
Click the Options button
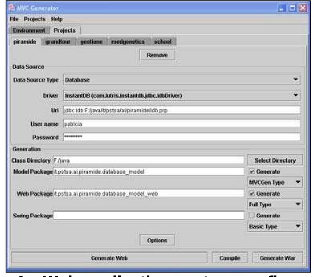pyautogui.click(x=157, y=240)
